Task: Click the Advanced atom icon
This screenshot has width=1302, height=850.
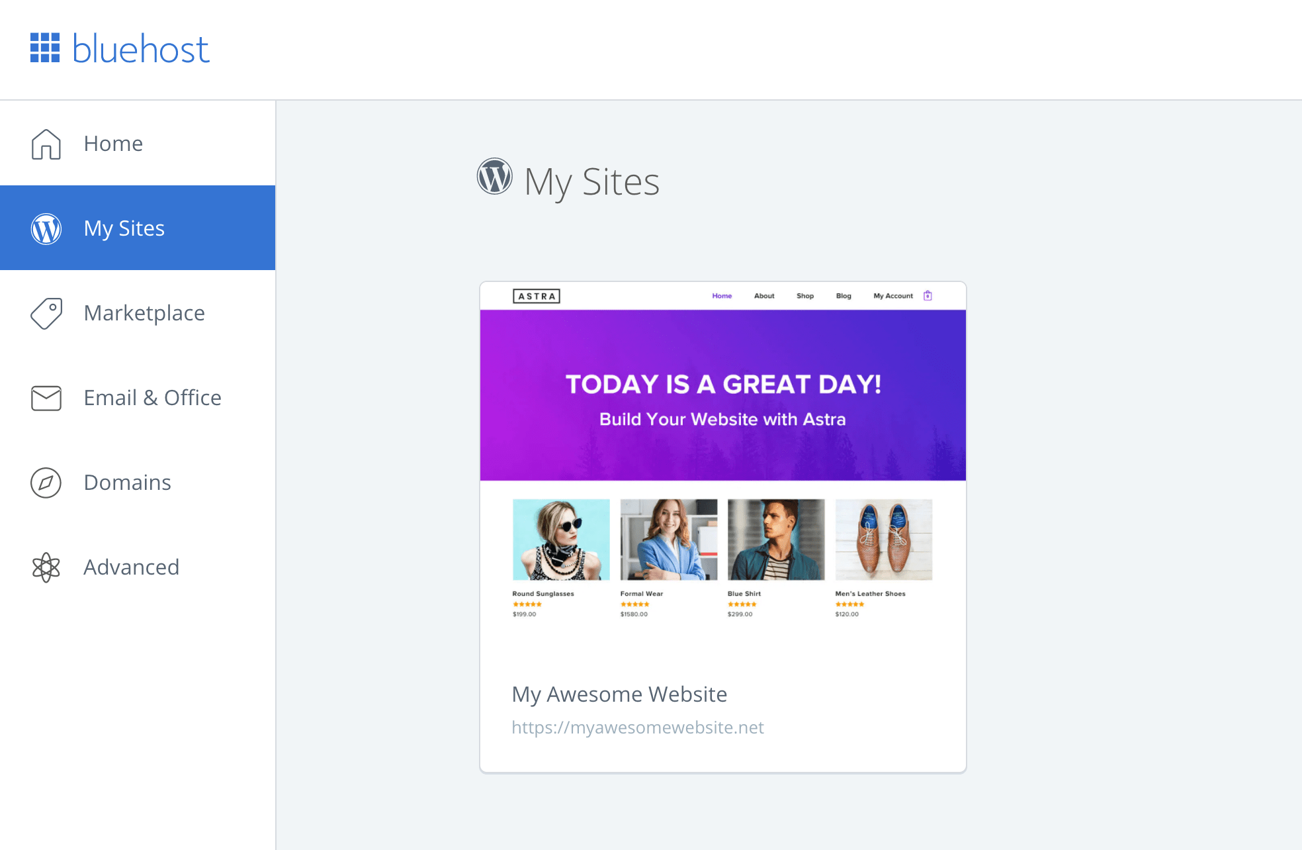Action: coord(46,566)
